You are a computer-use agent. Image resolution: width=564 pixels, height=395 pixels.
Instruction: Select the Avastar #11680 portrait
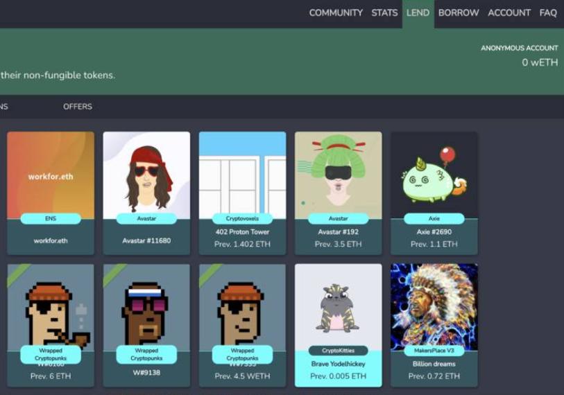146,173
